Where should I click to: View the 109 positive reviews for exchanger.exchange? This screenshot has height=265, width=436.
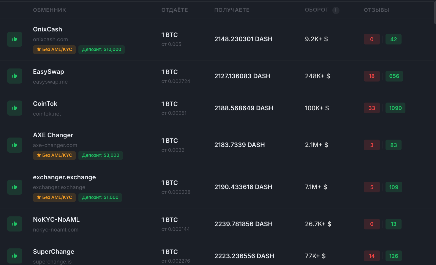coord(394,187)
